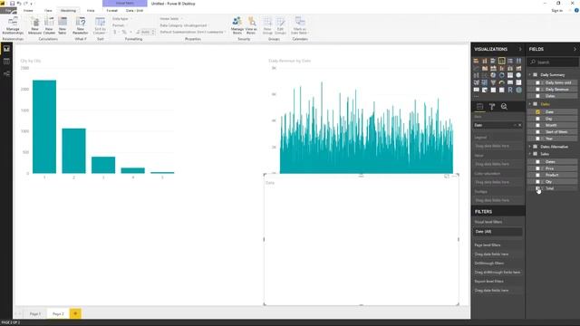Collapse the Fields pane chevron

coord(575,49)
